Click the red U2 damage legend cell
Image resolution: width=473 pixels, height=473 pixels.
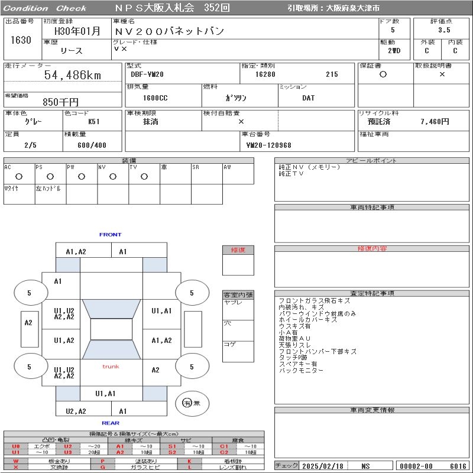point(68,446)
